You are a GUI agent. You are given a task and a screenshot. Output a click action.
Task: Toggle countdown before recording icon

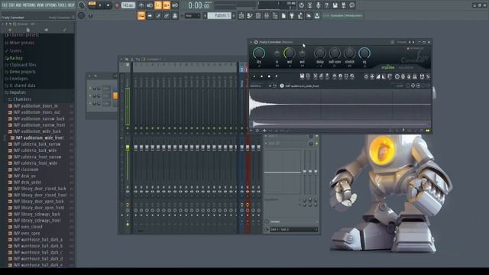158,5
